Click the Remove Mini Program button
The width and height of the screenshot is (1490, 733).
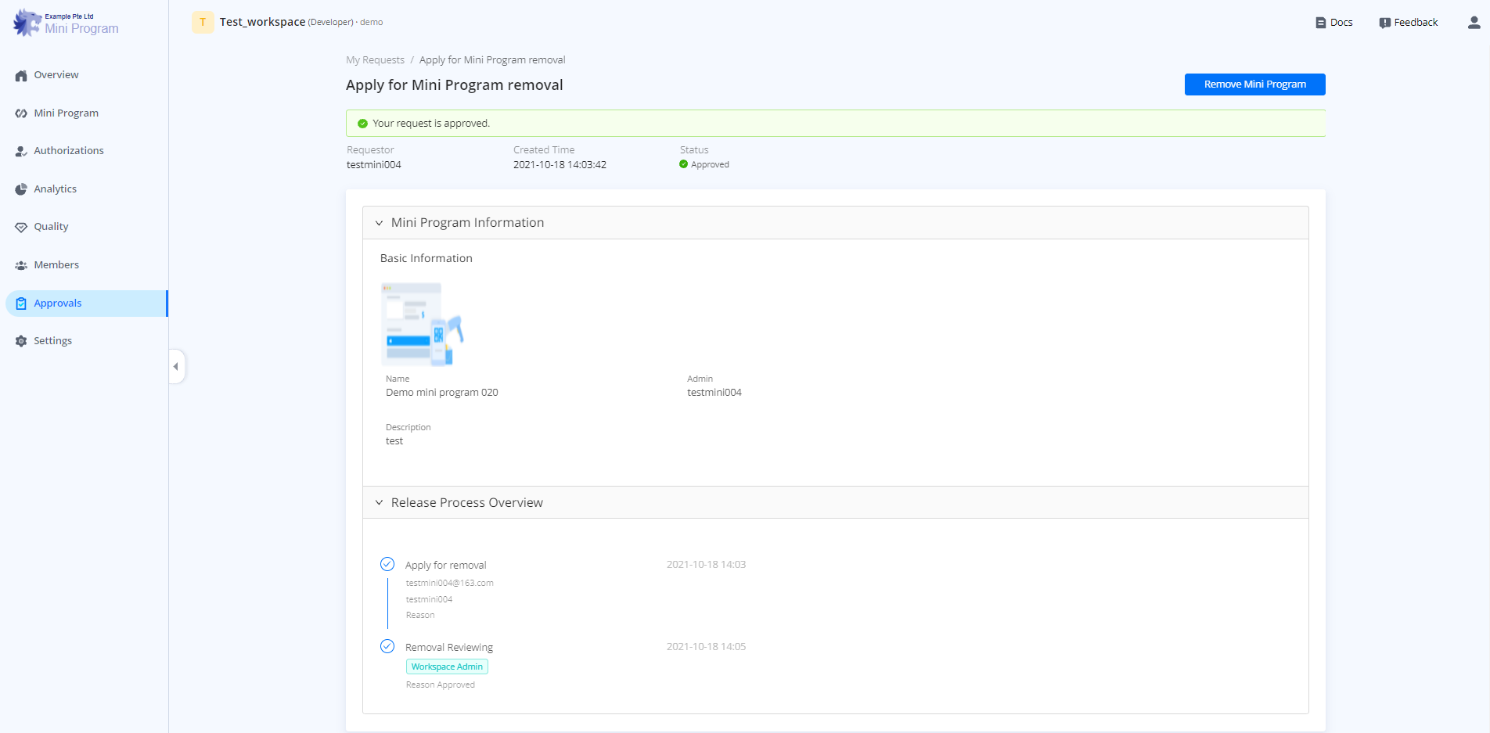[1254, 84]
